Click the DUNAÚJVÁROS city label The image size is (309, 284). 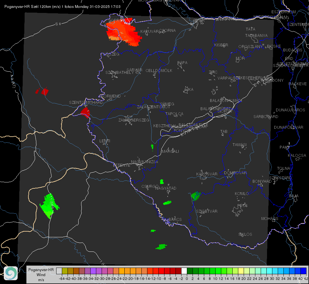[290, 110]
